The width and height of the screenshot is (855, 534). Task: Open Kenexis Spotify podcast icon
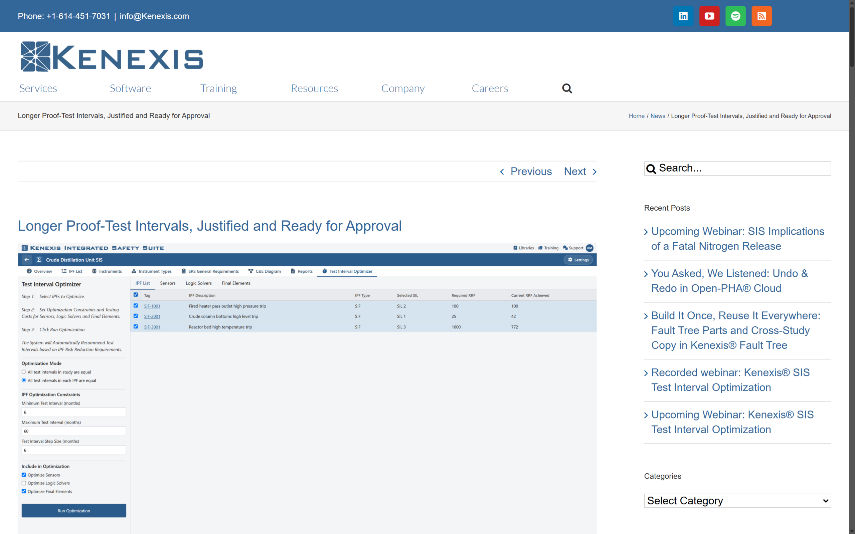735,16
